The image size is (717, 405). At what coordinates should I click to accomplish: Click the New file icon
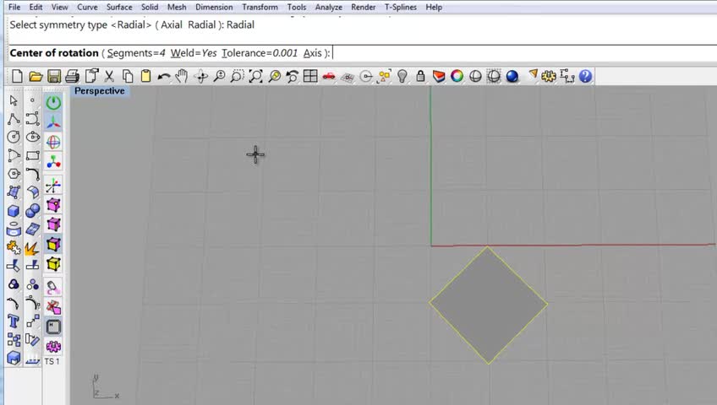tap(17, 76)
